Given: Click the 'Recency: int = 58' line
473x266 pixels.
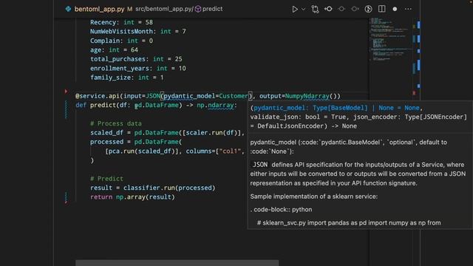Looking at the screenshot, I should coord(121,22).
